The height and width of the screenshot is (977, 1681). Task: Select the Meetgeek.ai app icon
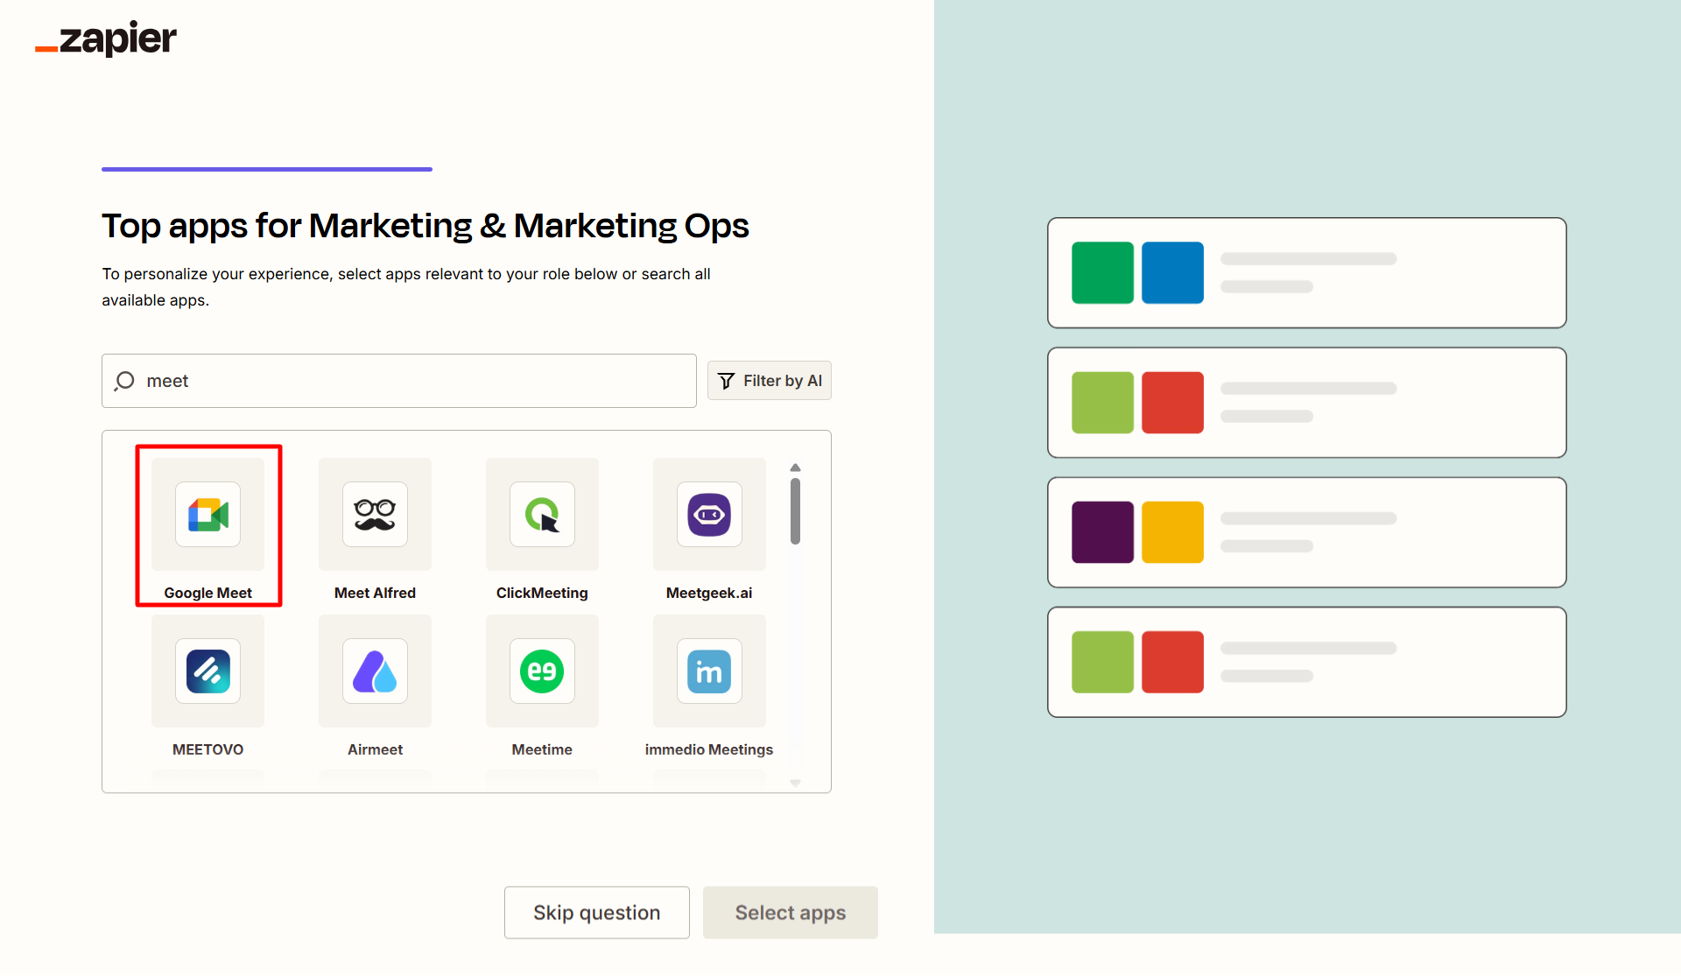click(709, 515)
